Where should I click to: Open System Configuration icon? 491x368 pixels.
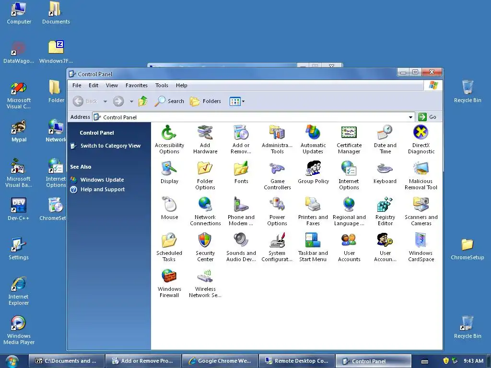277,247
